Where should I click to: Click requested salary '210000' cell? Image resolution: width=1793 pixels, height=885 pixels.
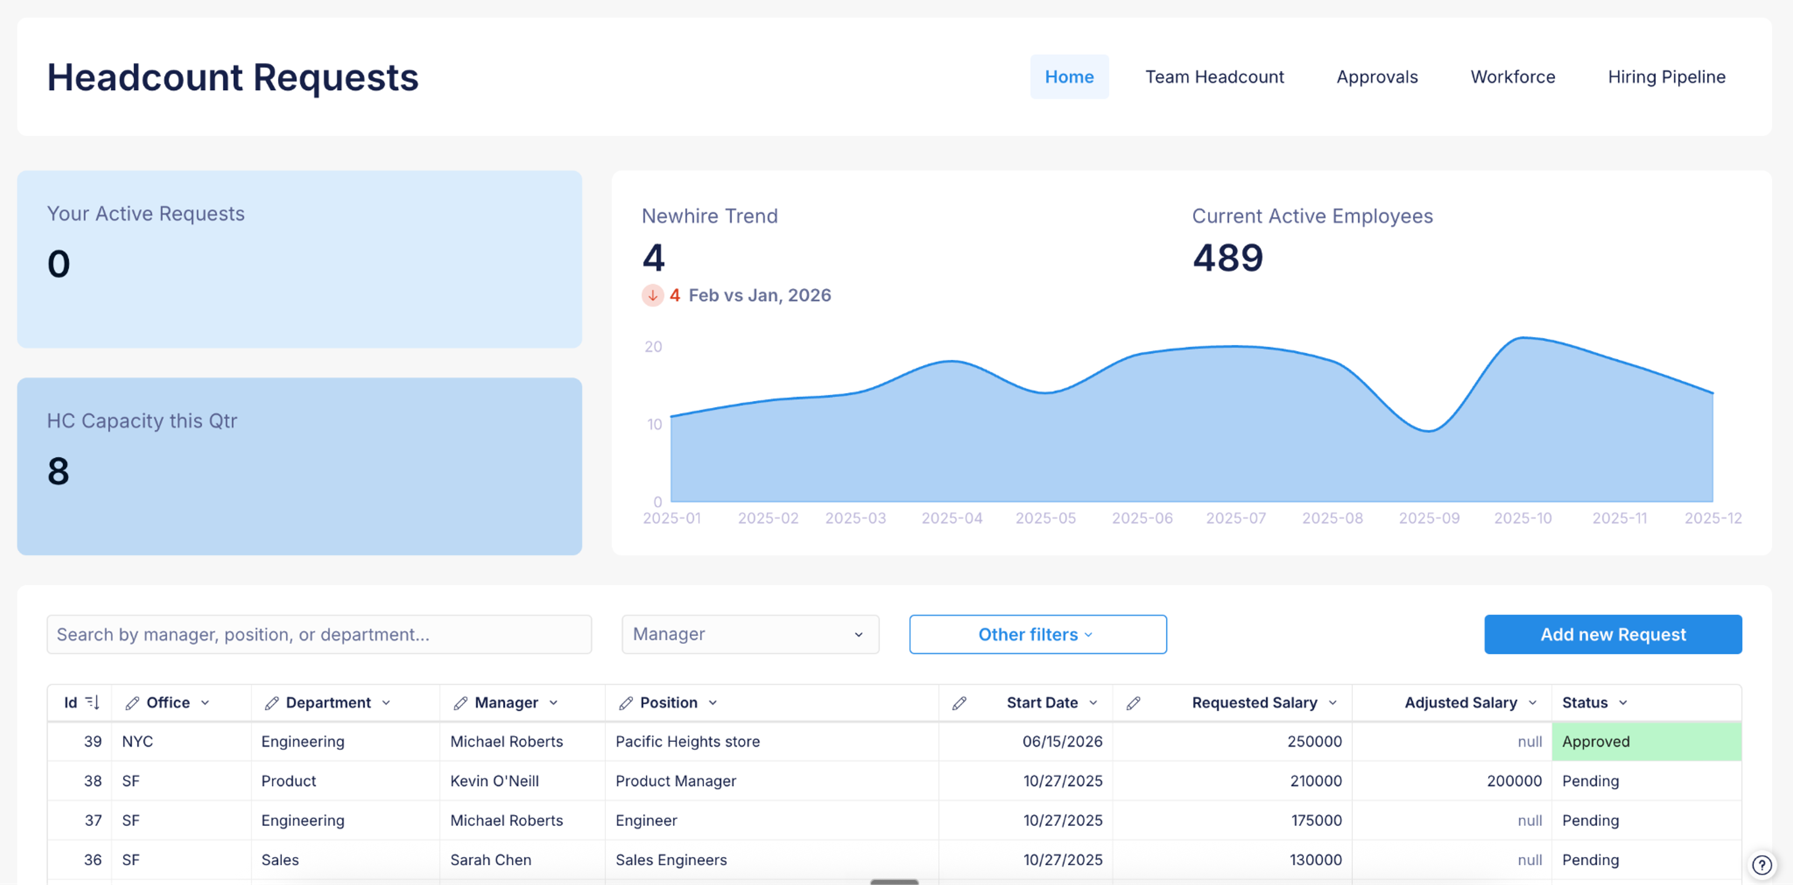point(1232,780)
